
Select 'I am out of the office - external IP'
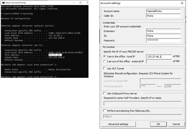[x=104, y=61]
